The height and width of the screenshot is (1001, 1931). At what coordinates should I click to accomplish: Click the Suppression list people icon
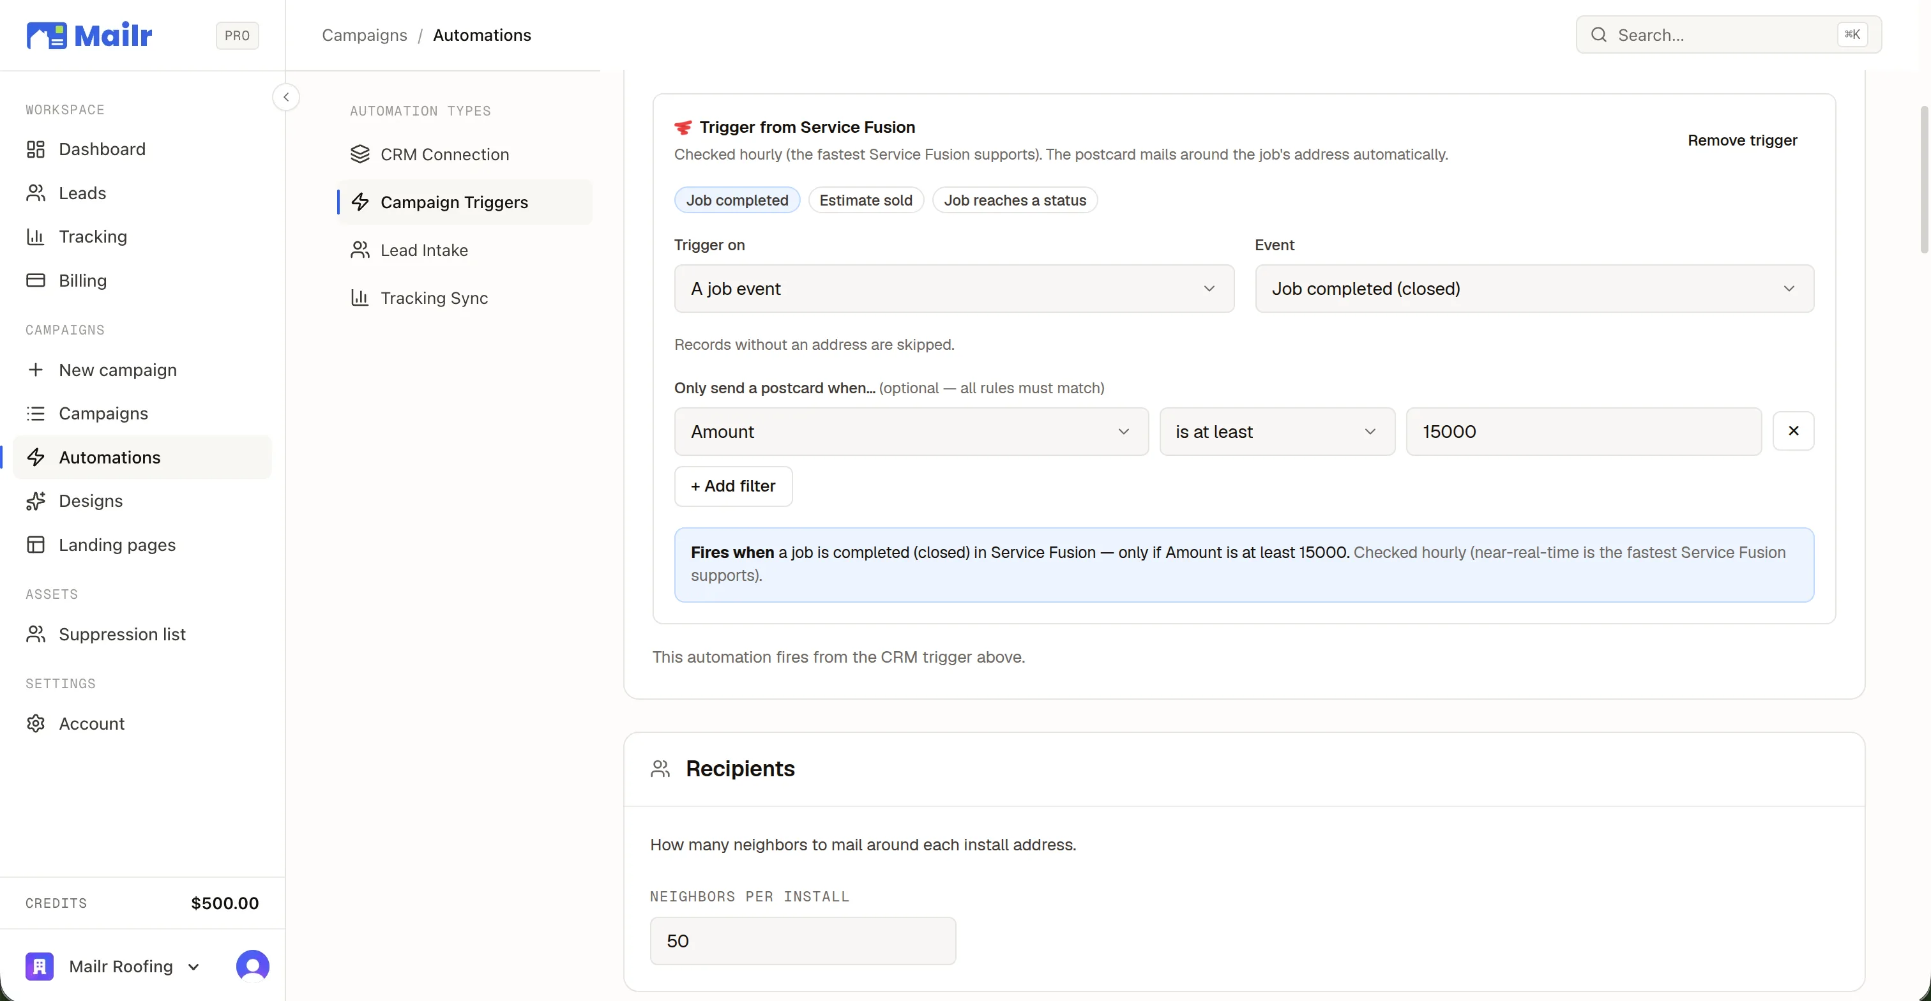click(35, 634)
